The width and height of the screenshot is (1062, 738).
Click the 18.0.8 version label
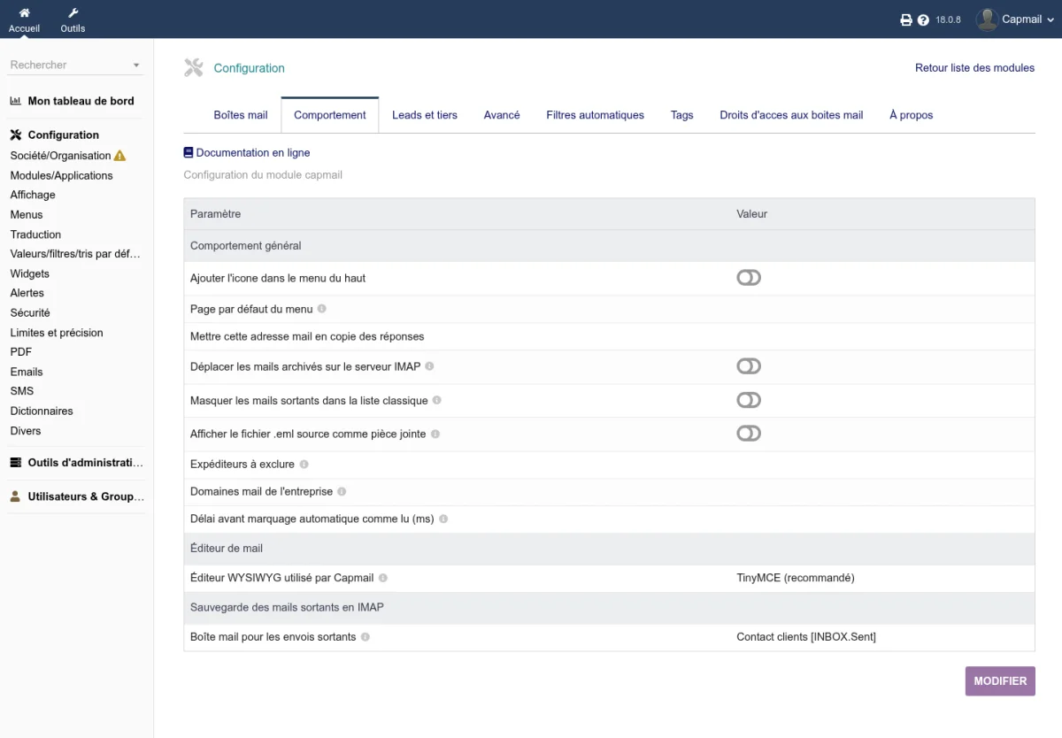(x=948, y=19)
